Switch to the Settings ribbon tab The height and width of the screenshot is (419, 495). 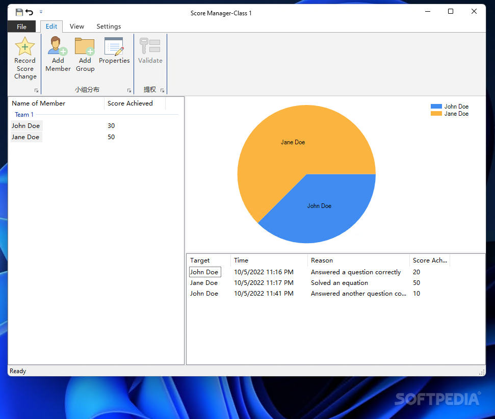point(109,27)
